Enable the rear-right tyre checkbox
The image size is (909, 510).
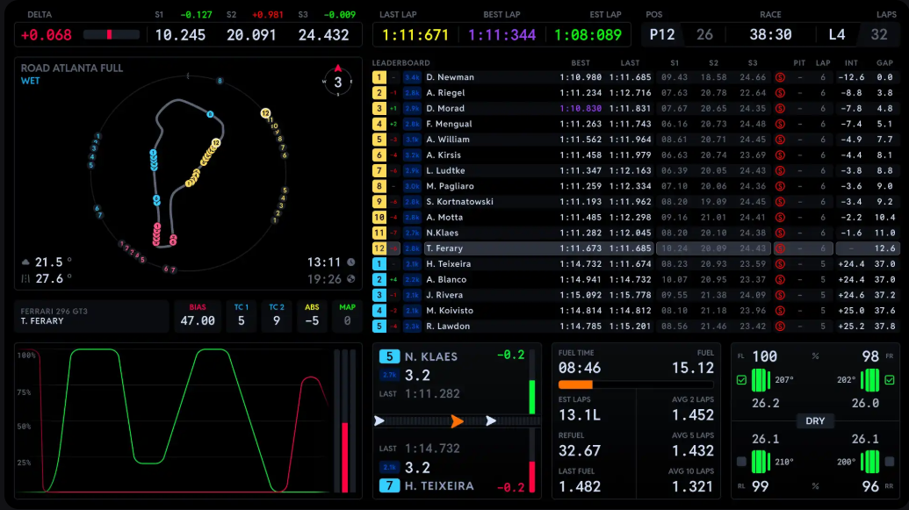click(890, 462)
